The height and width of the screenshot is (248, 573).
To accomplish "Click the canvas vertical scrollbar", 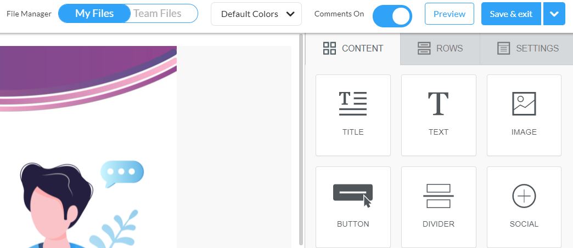I will [301, 139].
